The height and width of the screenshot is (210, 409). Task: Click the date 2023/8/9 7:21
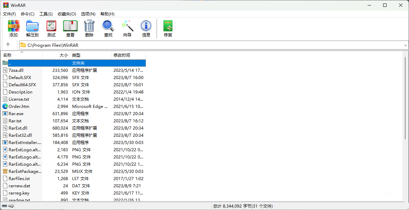pos(127,186)
